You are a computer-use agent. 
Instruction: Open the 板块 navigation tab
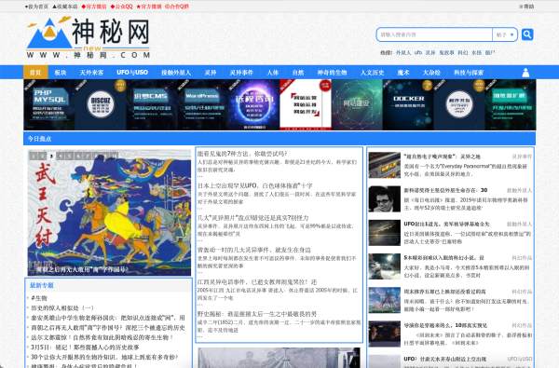pos(61,73)
